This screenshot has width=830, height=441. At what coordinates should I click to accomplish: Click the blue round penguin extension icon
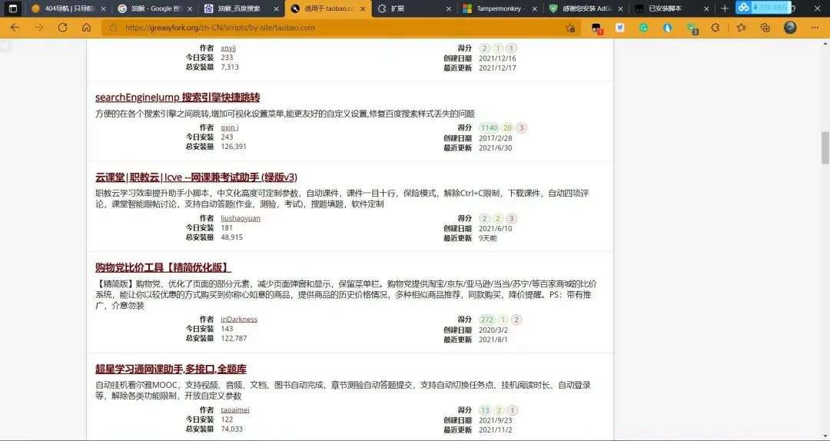(668, 28)
